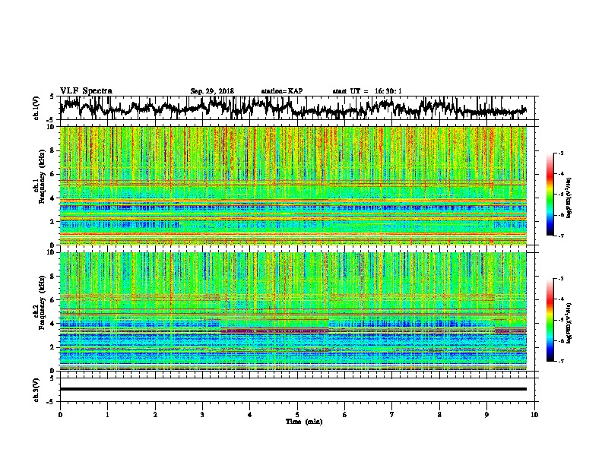Click the "-3" tick on ch.1 colorbar

560,153
